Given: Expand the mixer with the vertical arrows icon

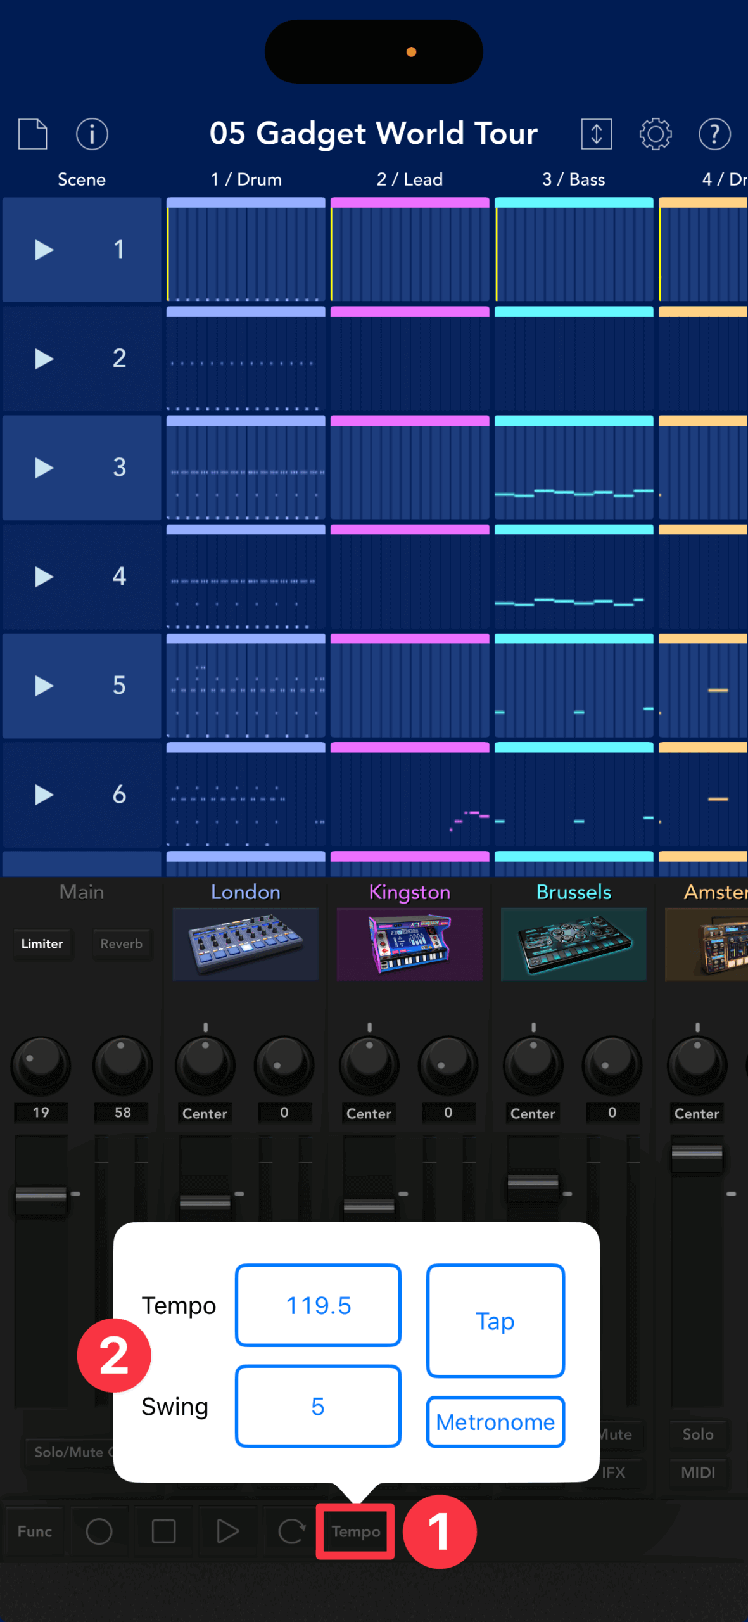Looking at the screenshot, I should pos(596,134).
